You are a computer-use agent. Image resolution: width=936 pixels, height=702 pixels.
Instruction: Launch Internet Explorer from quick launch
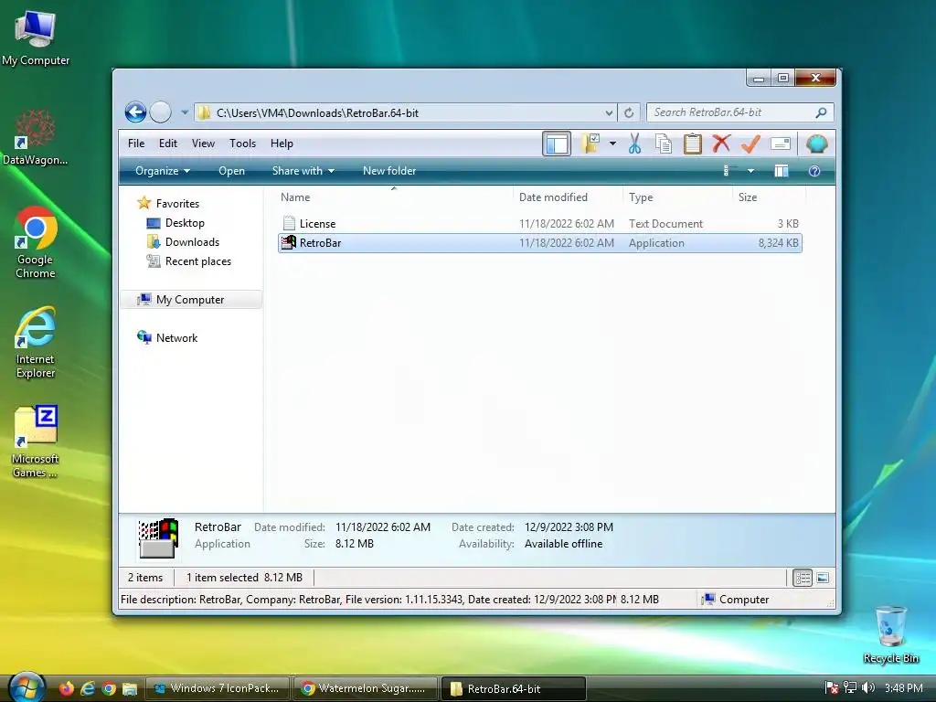pos(88,688)
